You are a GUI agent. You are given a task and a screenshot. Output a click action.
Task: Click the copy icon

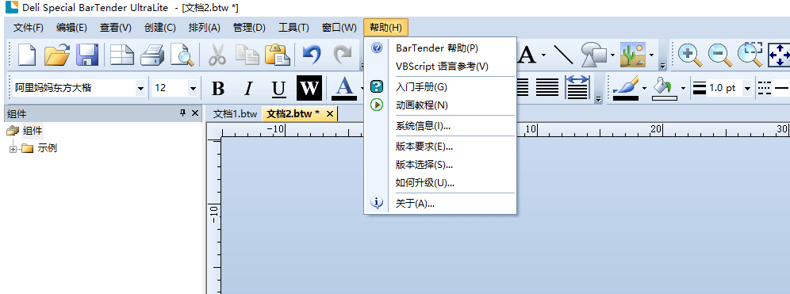247,55
